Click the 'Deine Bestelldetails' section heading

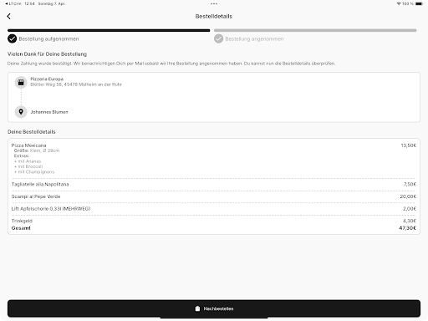[32, 132]
